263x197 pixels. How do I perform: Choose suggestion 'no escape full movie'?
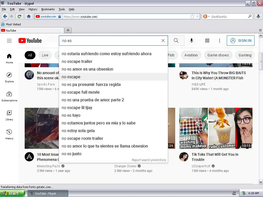pyautogui.click(x=113, y=92)
